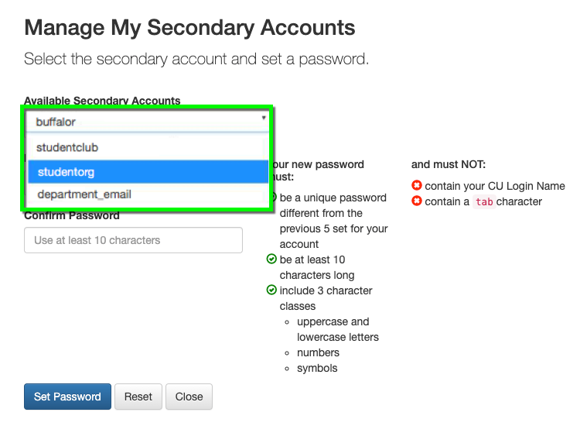Choose the highlighted studentorg option
Screen dimensions: 580x426
(x=147, y=171)
